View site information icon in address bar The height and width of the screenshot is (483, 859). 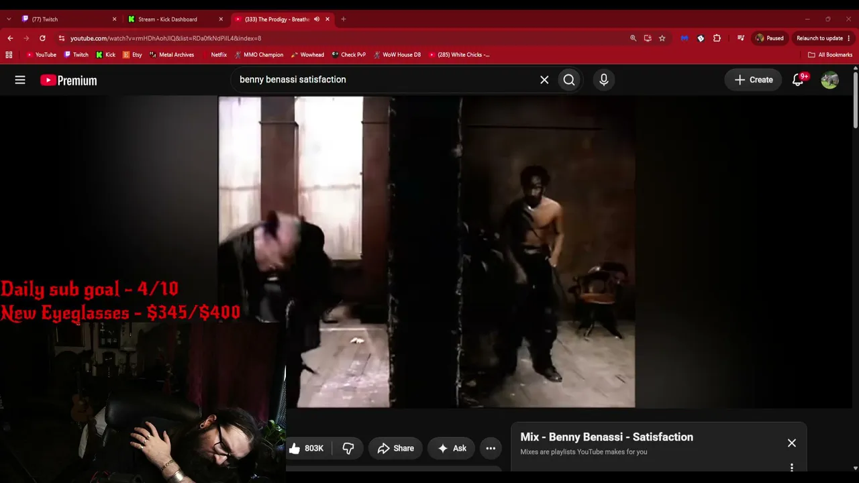click(62, 38)
